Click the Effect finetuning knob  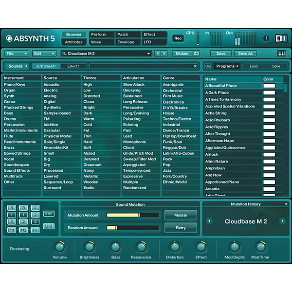click(x=201, y=247)
